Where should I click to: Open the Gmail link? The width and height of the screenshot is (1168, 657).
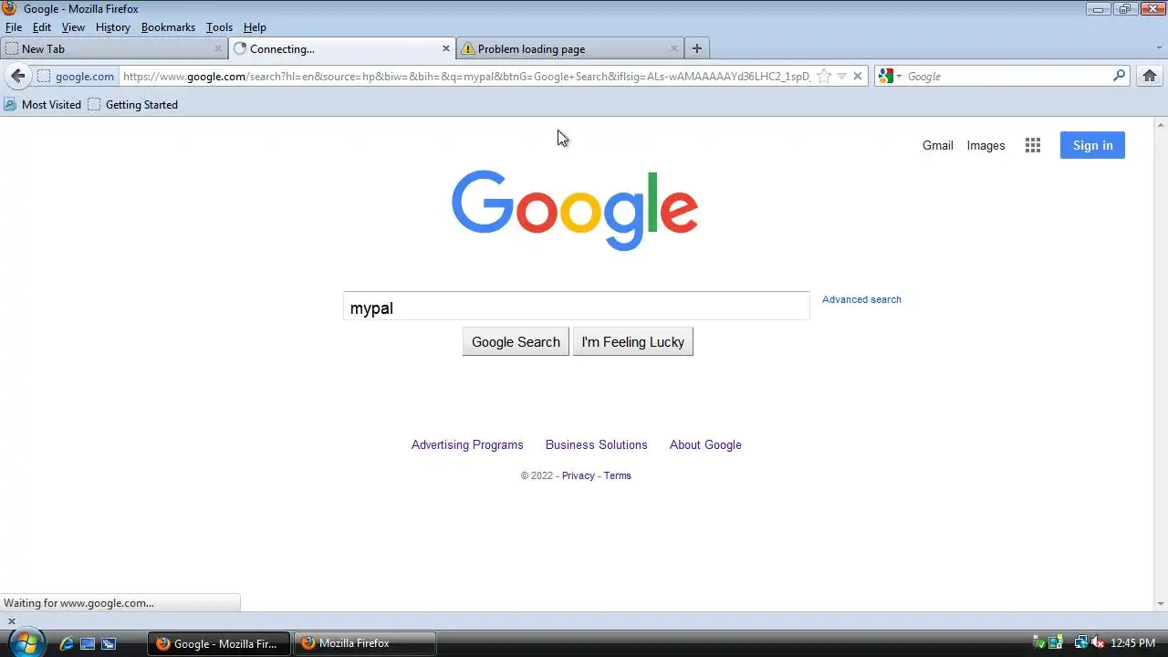coord(937,145)
